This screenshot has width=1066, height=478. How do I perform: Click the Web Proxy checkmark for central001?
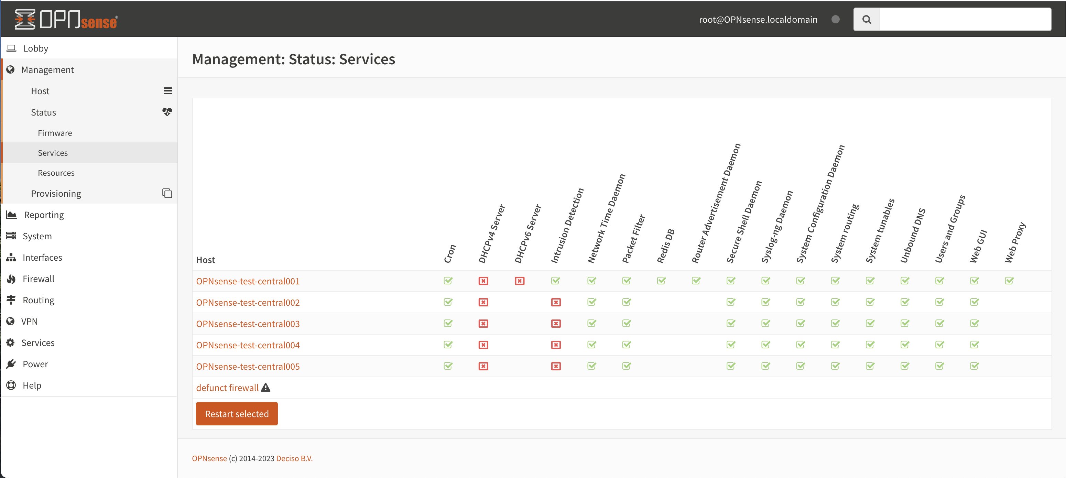pyautogui.click(x=1009, y=281)
